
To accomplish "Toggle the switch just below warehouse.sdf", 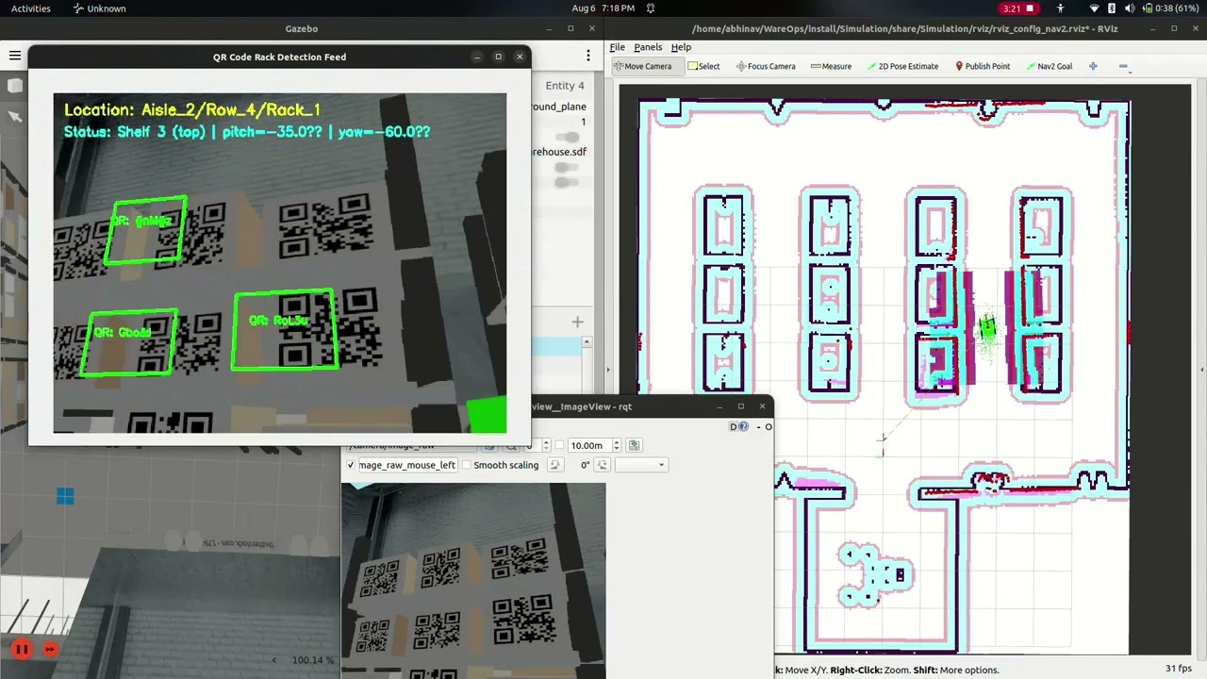I will point(567,167).
